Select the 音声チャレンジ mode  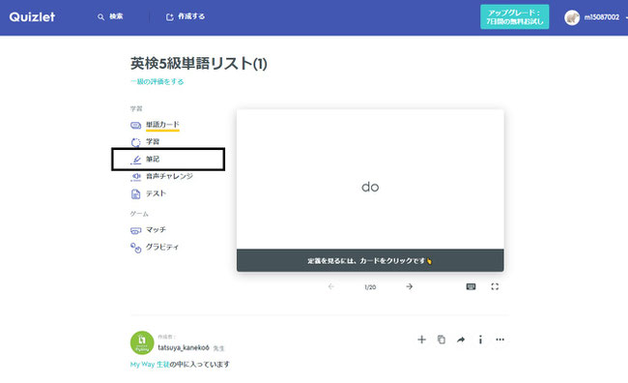click(x=169, y=176)
